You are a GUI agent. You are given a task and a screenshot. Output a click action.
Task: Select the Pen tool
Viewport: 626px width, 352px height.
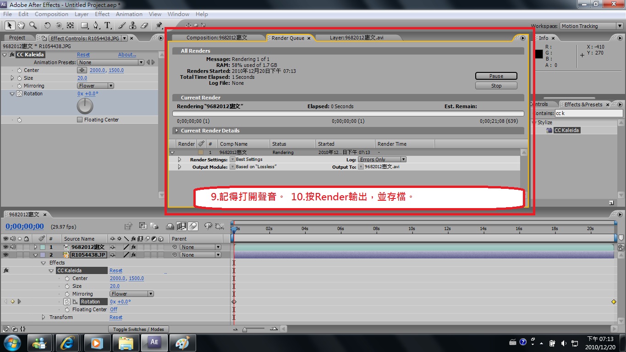pos(96,26)
